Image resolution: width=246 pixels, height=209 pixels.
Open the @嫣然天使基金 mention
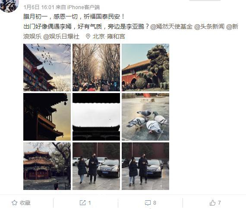(171, 26)
